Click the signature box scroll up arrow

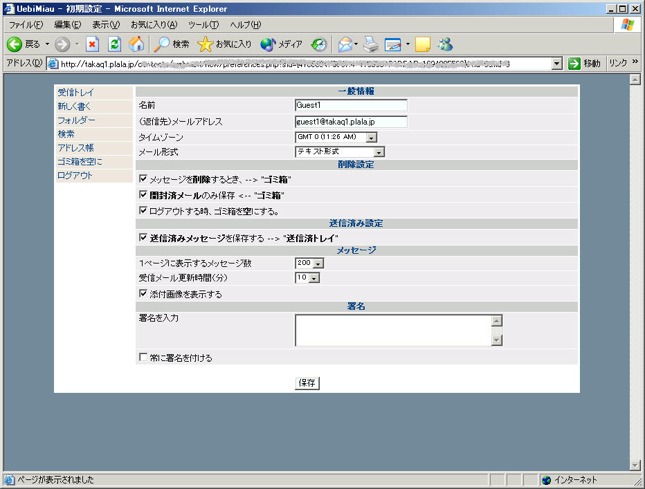click(x=497, y=321)
